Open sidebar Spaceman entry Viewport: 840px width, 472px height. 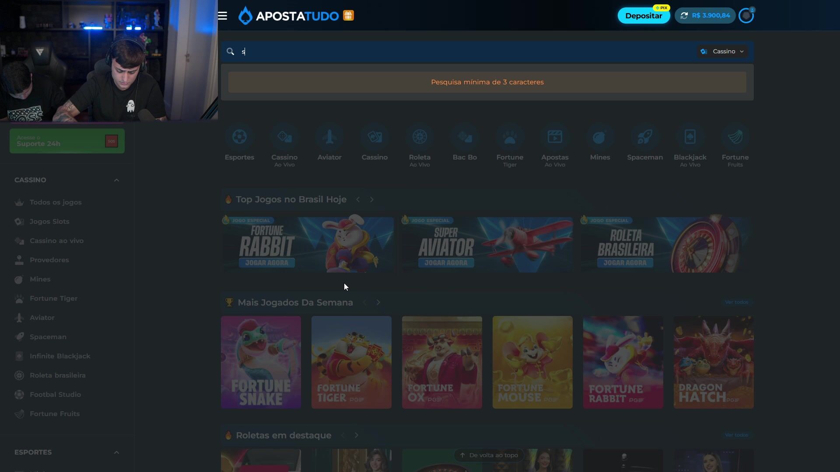[x=48, y=337]
